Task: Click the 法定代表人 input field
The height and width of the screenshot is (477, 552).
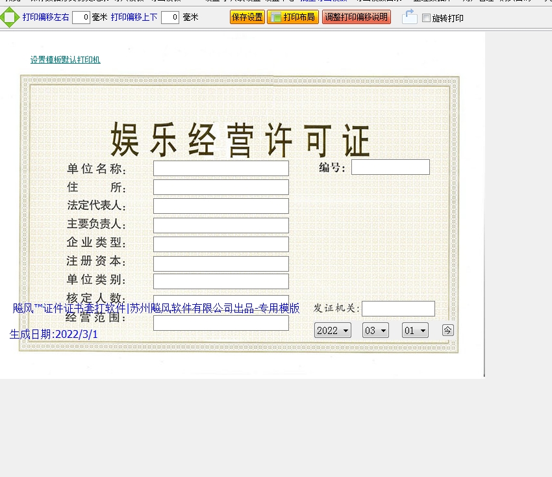Action: coord(221,206)
